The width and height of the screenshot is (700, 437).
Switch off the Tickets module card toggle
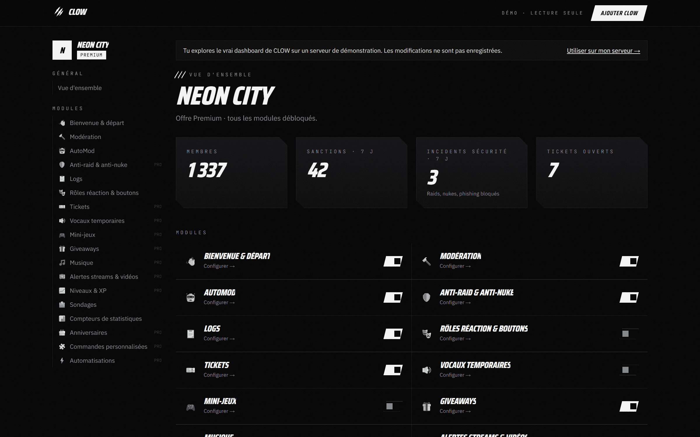pos(393,370)
